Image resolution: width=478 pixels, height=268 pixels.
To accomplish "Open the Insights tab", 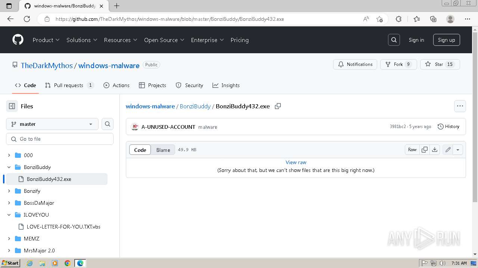I will [226, 85].
